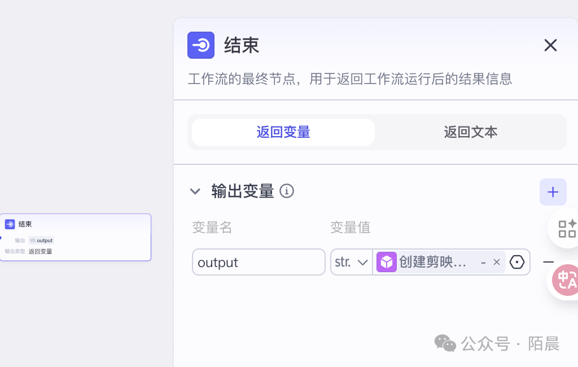Click the 结束 icon on the canvas node

[x=10, y=224]
